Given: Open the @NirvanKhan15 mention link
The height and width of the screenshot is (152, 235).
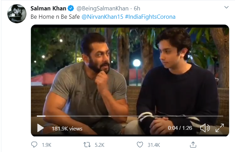Looking at the screenshot, I should [x=102, y=17].
